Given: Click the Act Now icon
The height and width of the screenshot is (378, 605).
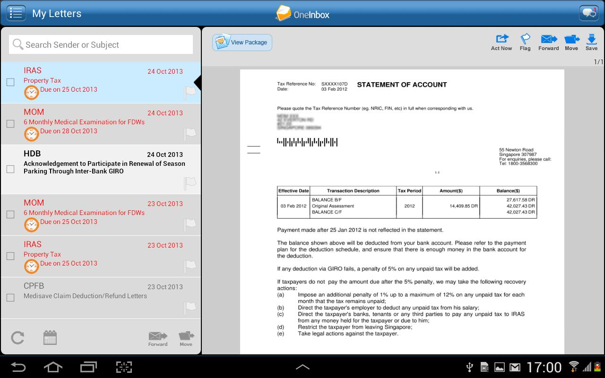Looking at the screenshot, I should (x=501, y=43).
